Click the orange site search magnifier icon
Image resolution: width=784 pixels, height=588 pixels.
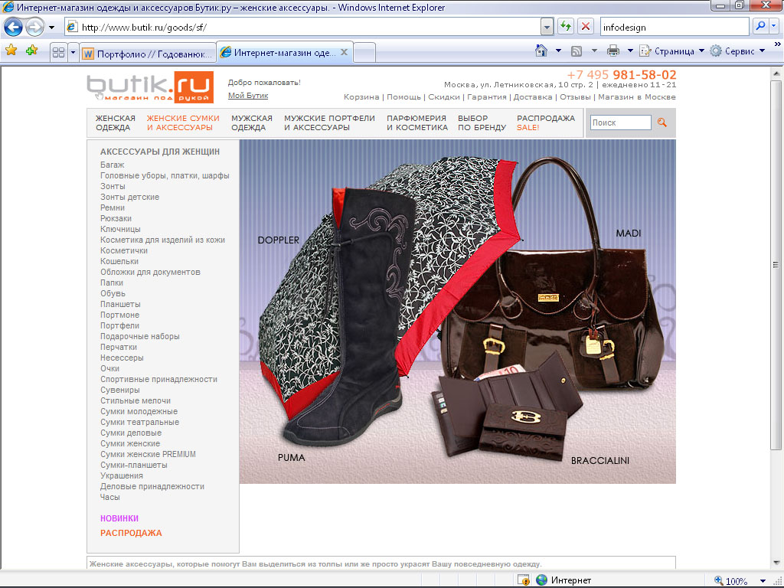point(662,122)
